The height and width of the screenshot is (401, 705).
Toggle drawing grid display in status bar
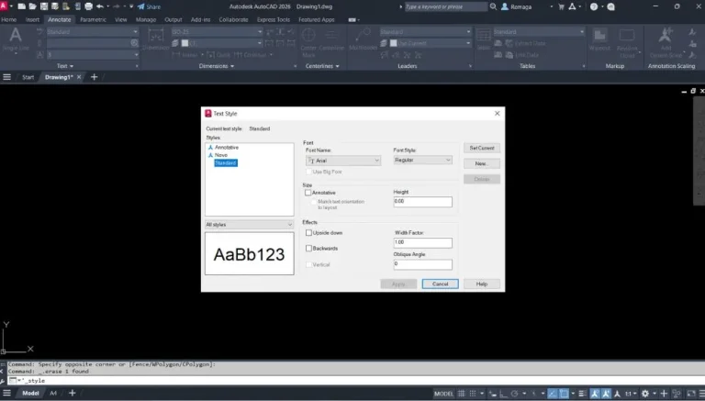tap(462, 394)
